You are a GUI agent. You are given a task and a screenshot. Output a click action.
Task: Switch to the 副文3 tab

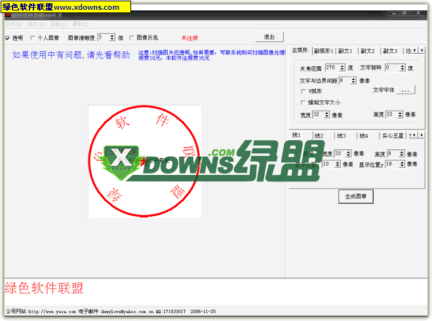point(391,51)
